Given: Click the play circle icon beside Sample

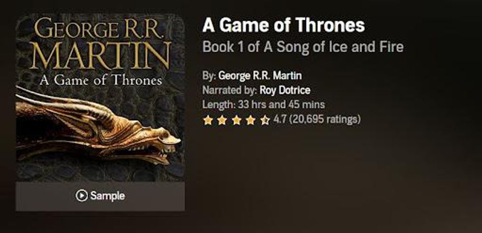Looking at the screenshot, I should 82,196.
